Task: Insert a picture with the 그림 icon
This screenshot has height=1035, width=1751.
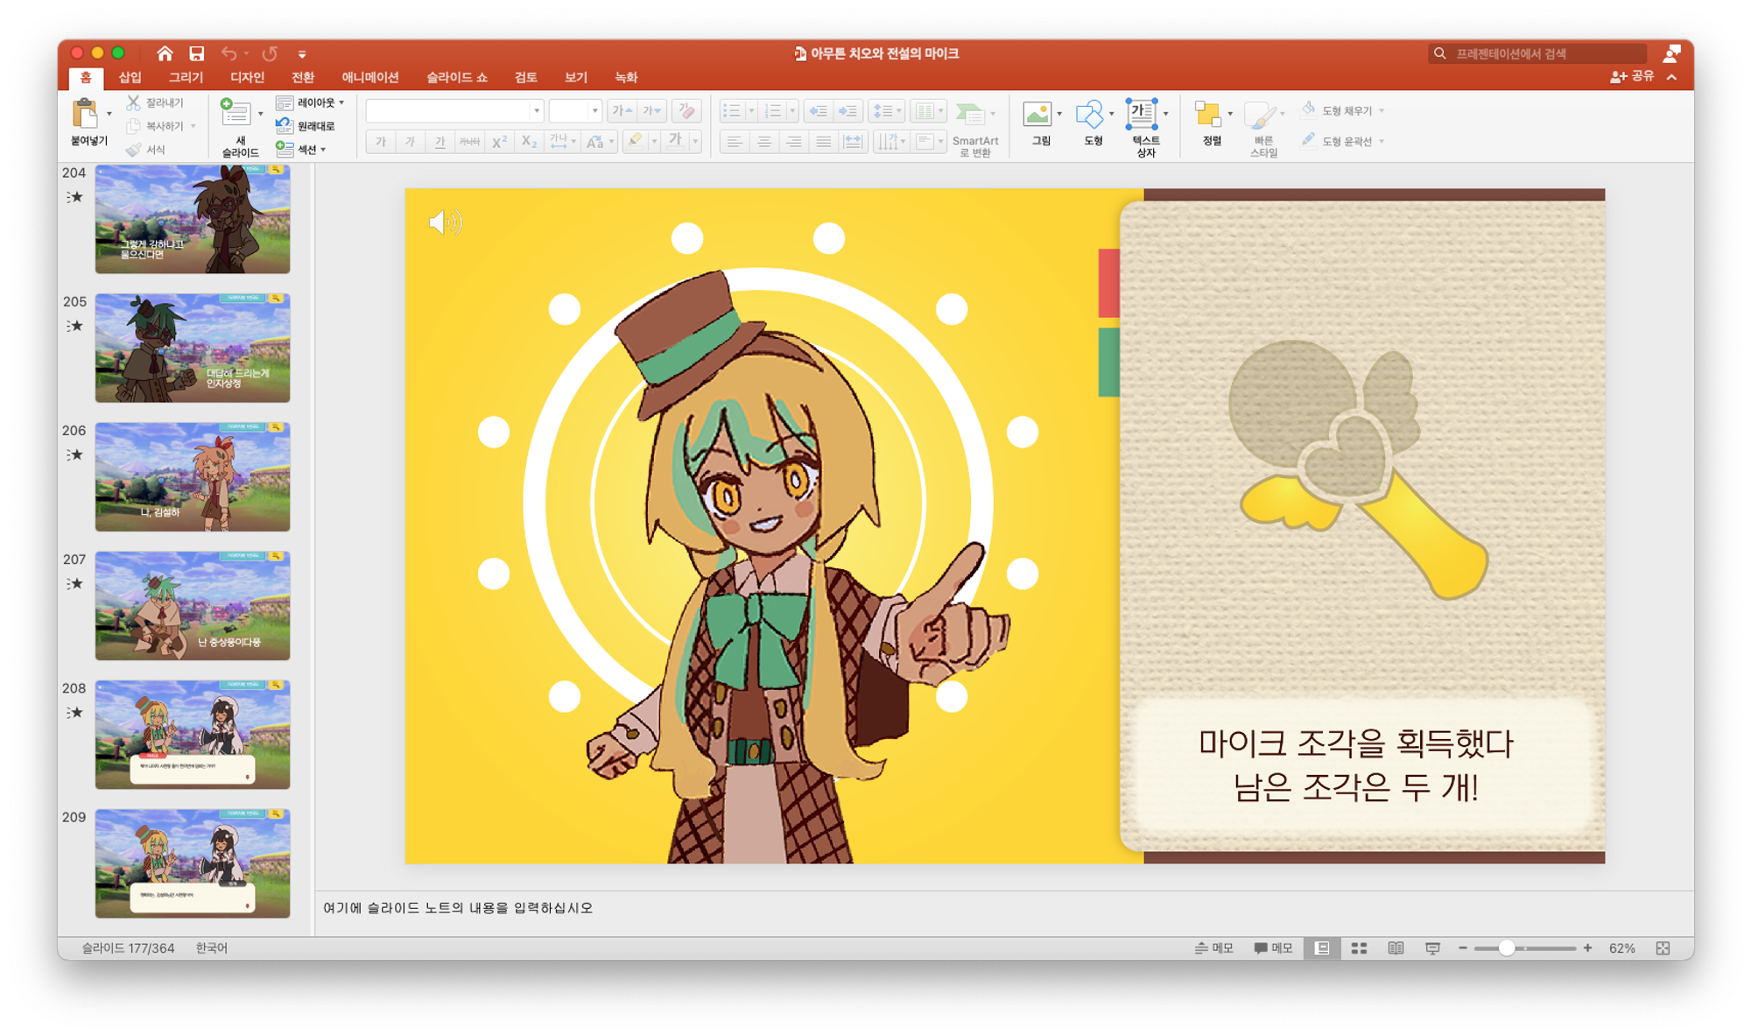Action: click(1037, 115)
